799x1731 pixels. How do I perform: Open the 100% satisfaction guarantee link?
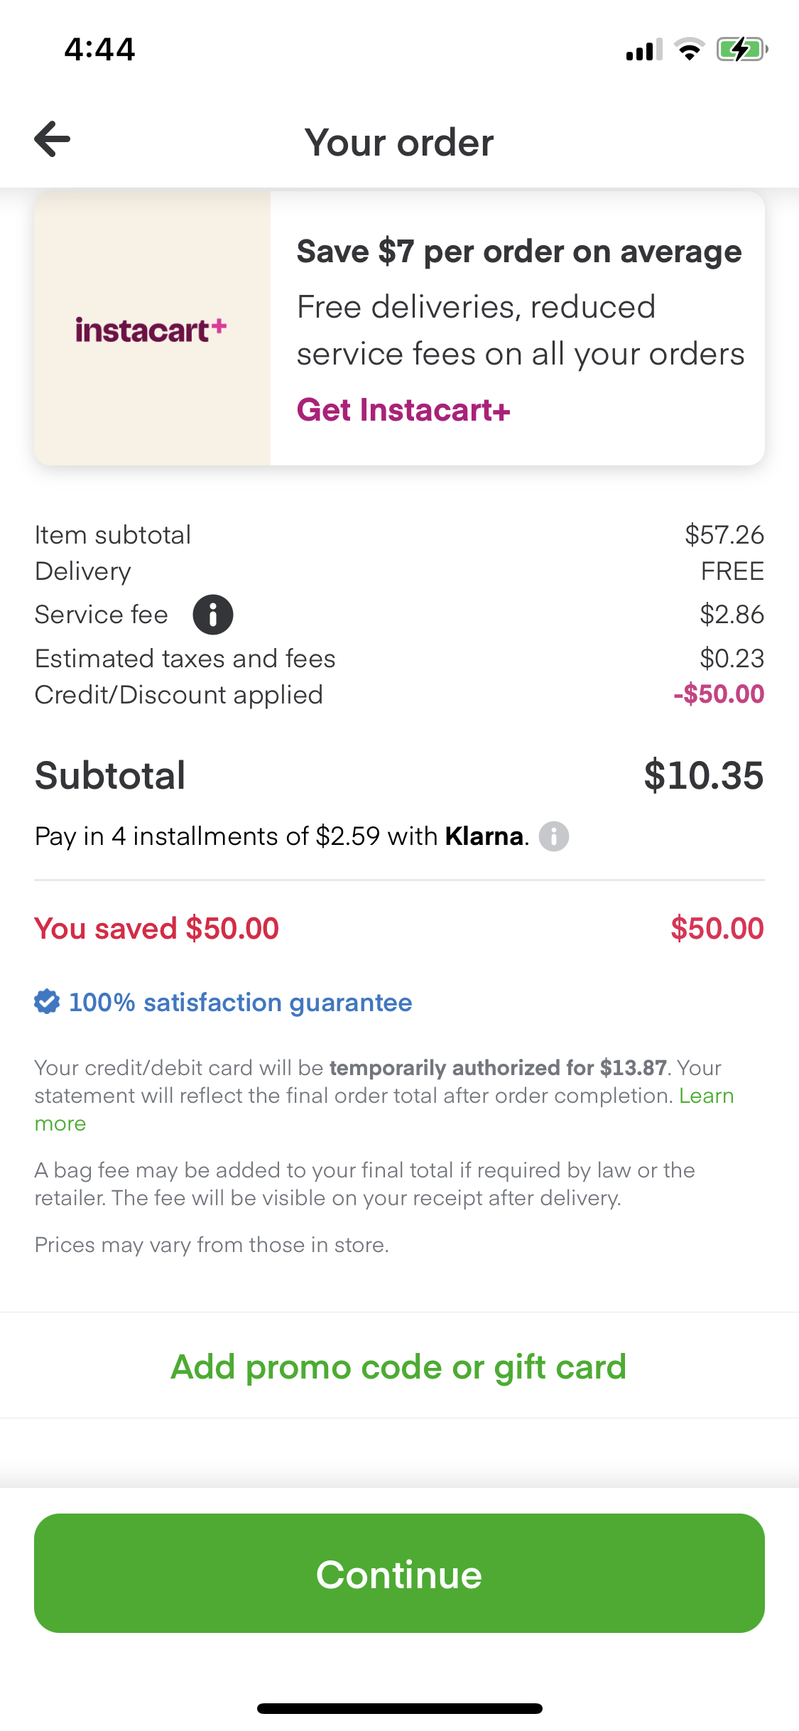coord(240,1003)
